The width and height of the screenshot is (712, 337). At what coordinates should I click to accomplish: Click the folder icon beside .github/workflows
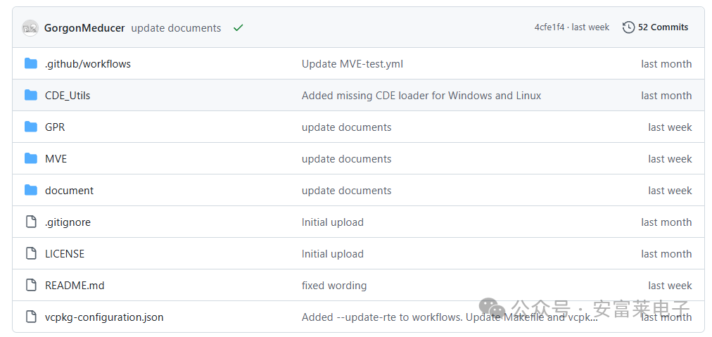(x=31, y=63)
